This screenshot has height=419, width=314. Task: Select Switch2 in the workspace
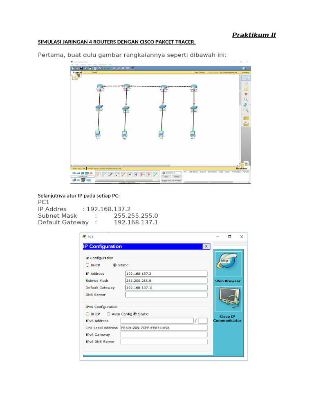coord(163,107)
